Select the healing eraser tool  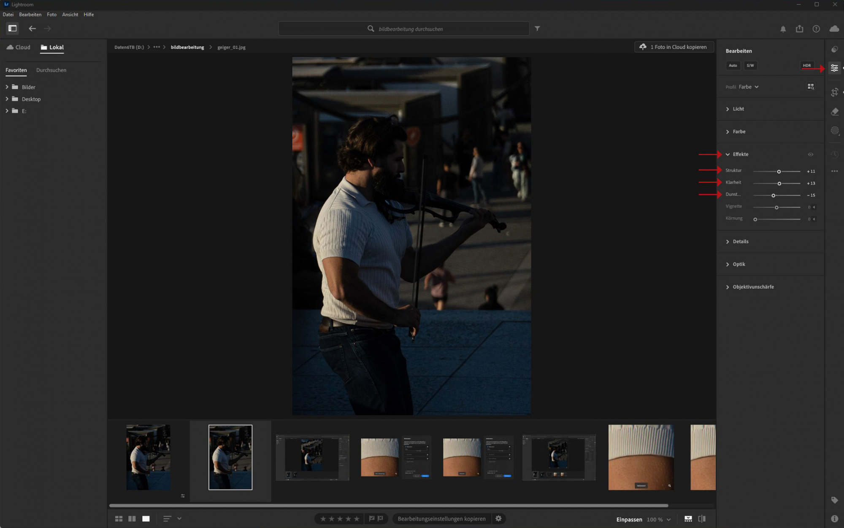click(834, 112)
